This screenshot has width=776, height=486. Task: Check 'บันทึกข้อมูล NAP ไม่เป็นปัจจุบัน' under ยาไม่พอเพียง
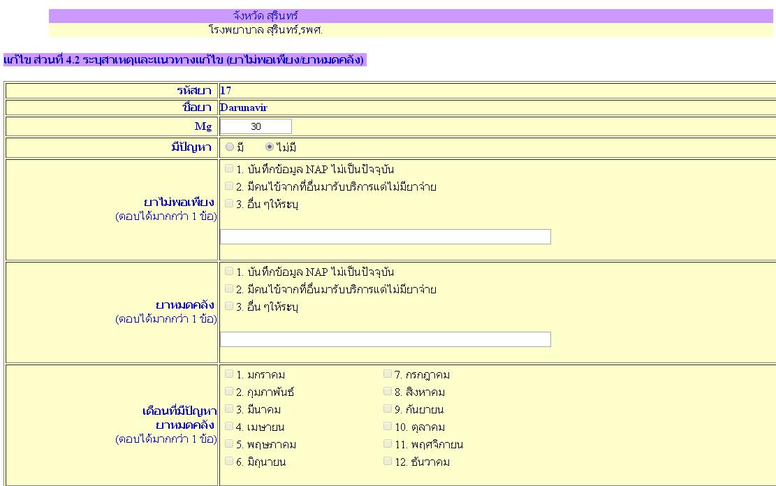click(229, 168)
